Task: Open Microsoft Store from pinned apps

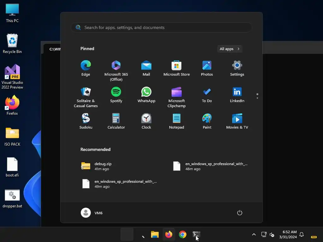Action: coord(177,68)
